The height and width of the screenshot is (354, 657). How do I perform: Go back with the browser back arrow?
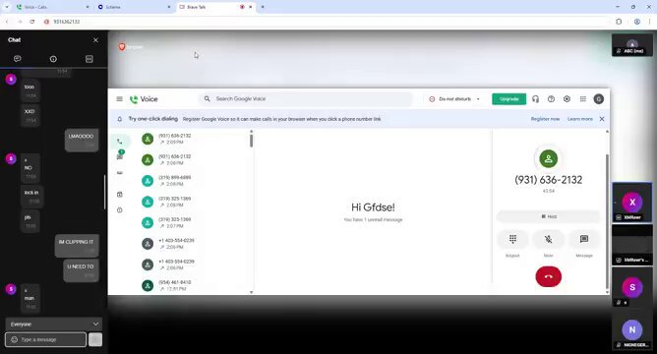pos(7,22)
